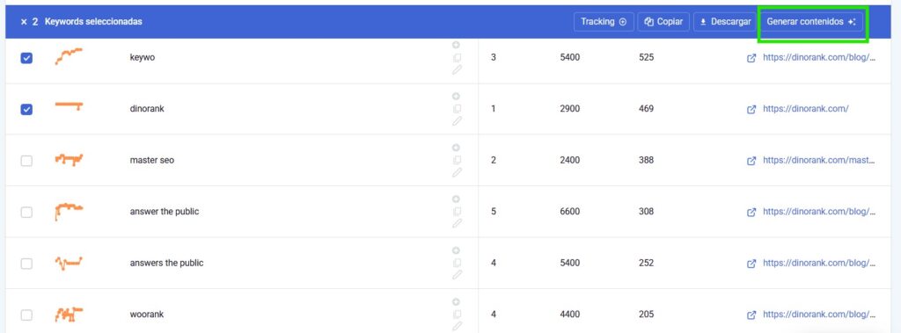
Task: Click the pencil icon in answers the public row
Action: (x=457, y=275)
